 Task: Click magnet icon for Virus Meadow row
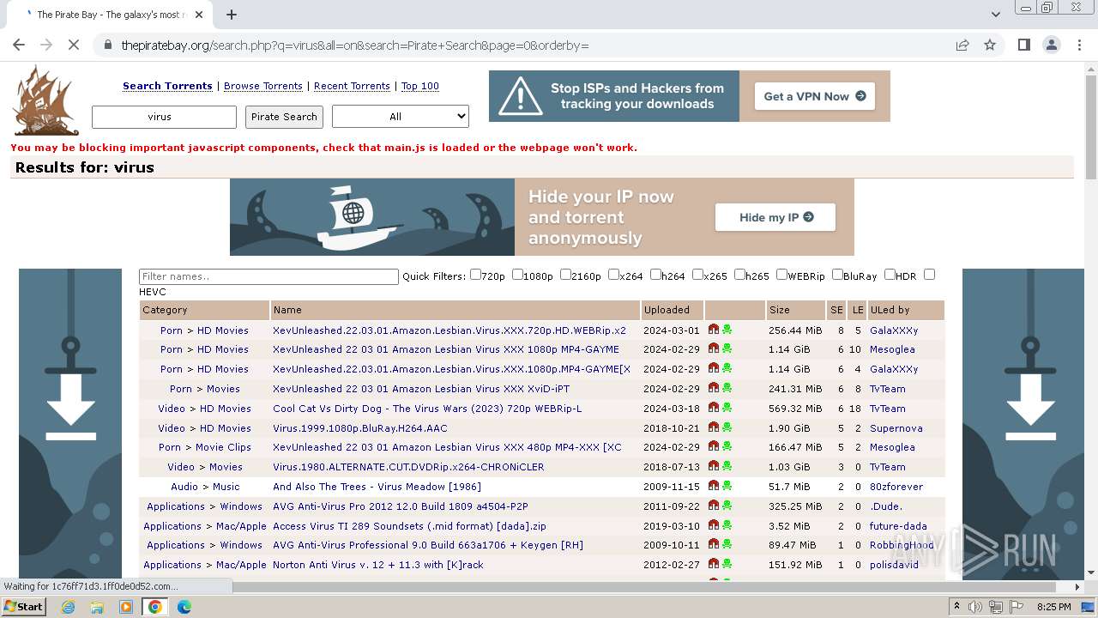(714, 486)
